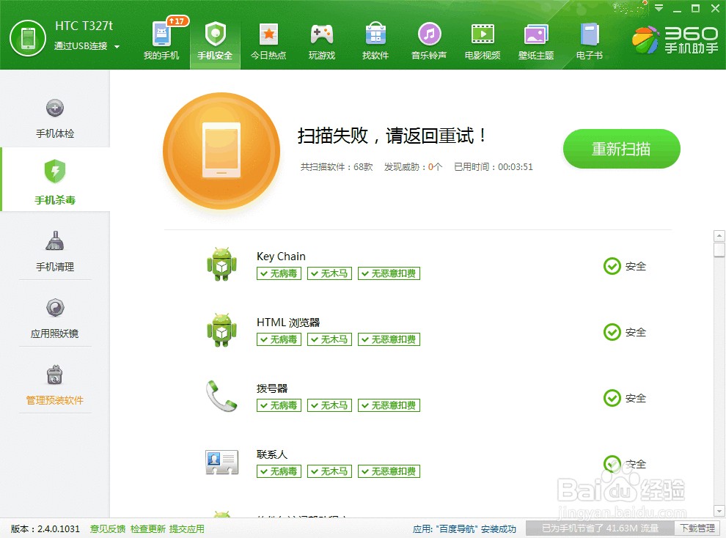Image resolution: width=726 pixels, height=538 pixels.
Task: Click the 安全 check icon for Key Chain
Action: point(612,266)
